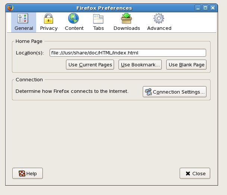Screen dimensions: 227x195
Task: Open Connection Settings… dialog
Action: pos(174,92)
